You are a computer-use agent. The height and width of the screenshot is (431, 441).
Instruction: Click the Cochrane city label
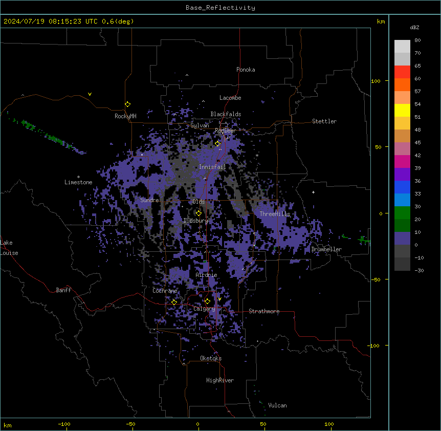point(165,291)
